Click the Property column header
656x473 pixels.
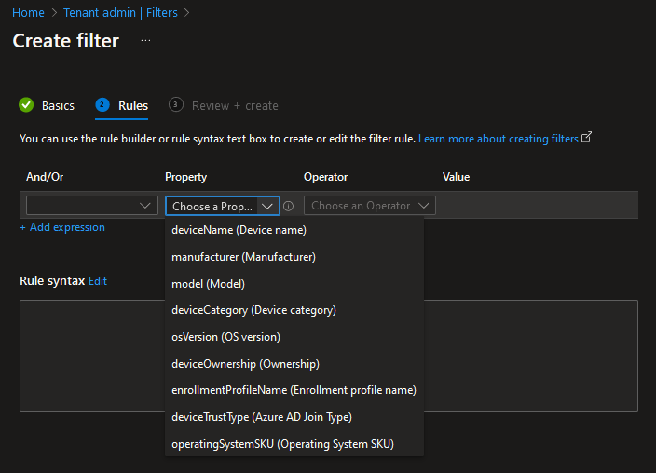coord(185,177)
